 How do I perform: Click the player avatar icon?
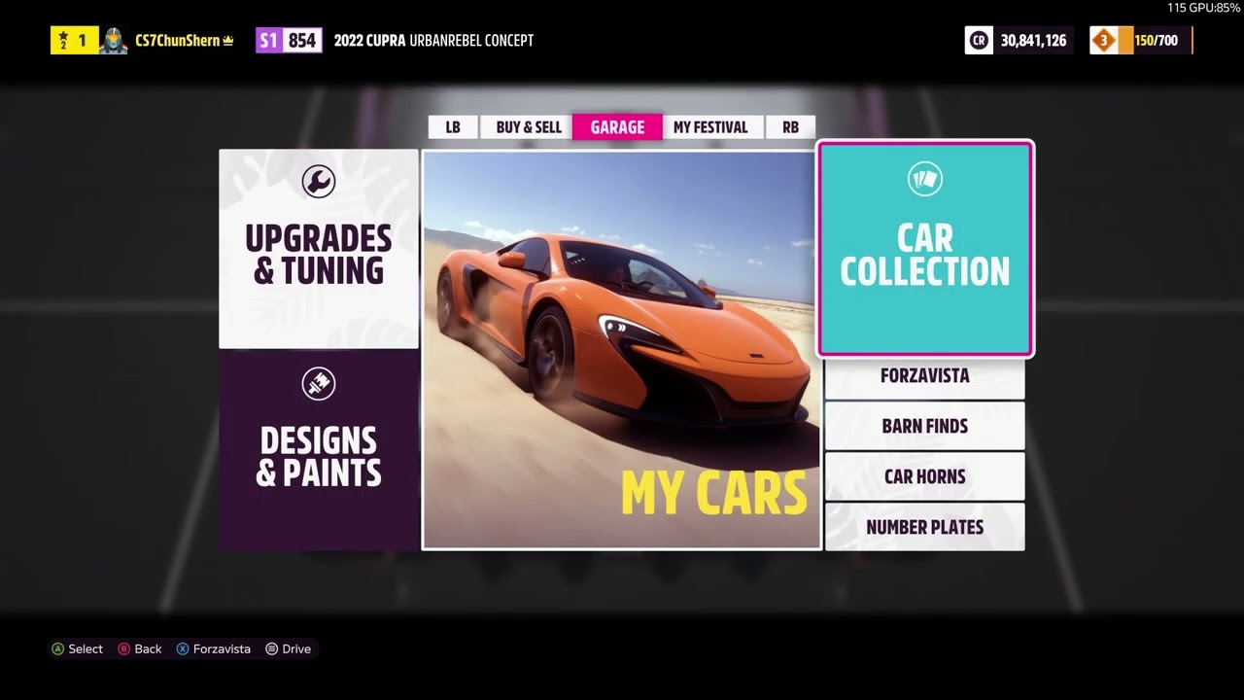(113, 41)
